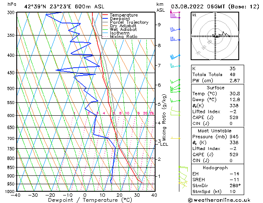Click the LCL marker label
263x203 pixels.
(x=164, y=145)
